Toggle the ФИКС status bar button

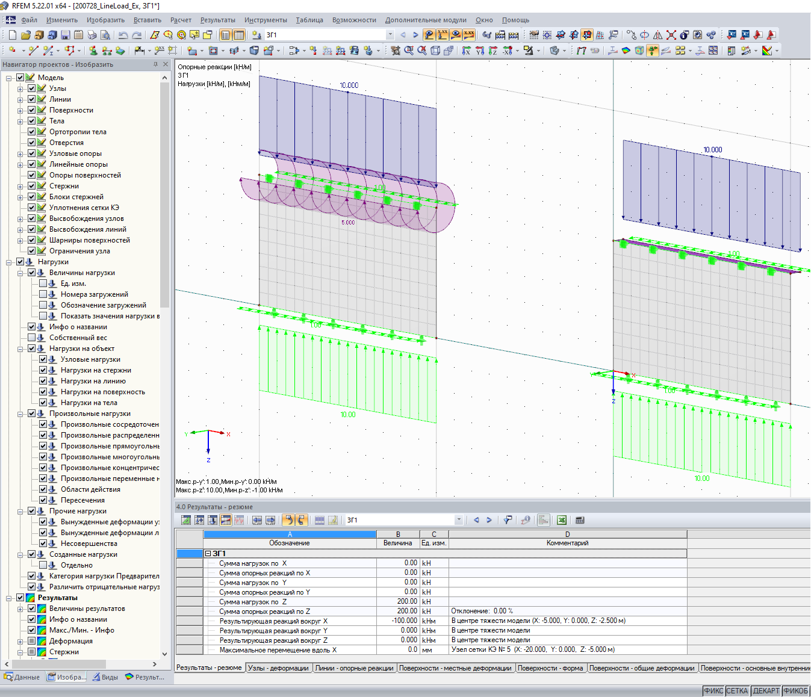pos(713,691)
